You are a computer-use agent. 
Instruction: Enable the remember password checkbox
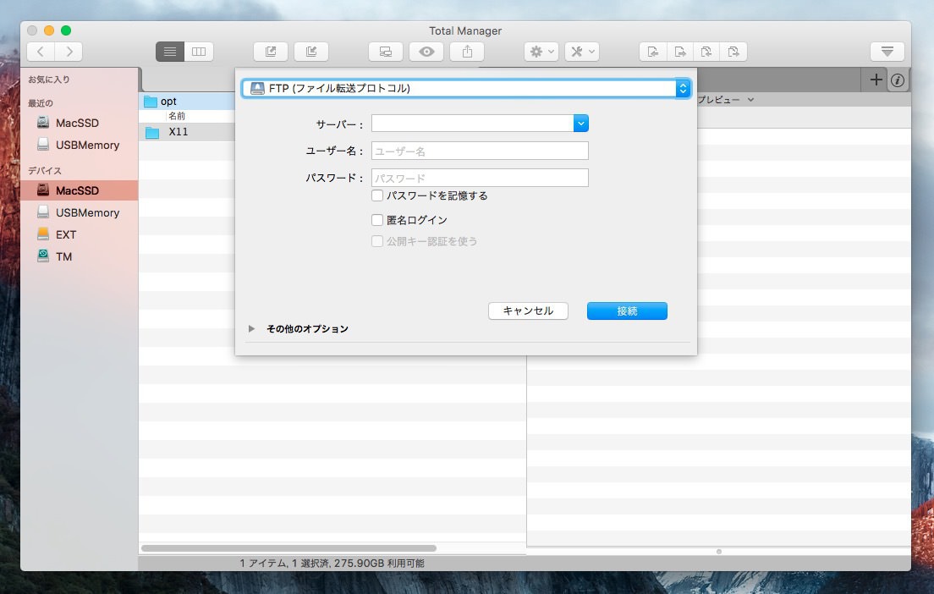(x=377, y=195)
